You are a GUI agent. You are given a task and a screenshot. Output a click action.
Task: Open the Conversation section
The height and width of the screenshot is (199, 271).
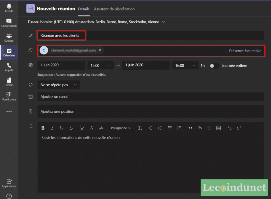[9, 23]
